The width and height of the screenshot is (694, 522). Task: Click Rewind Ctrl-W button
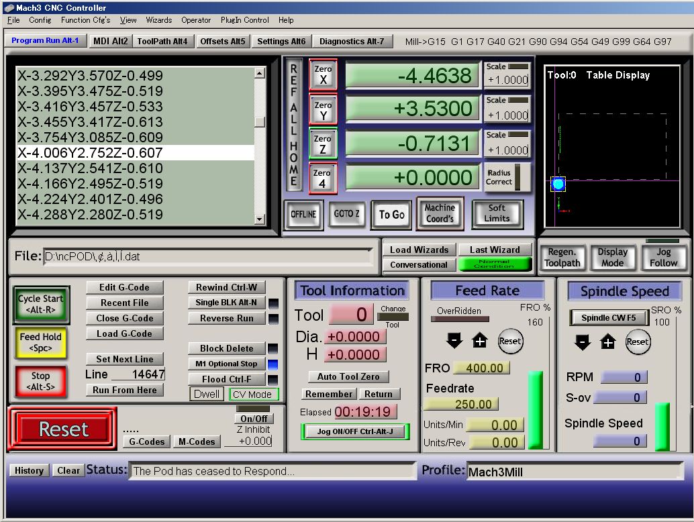[226, 287]
